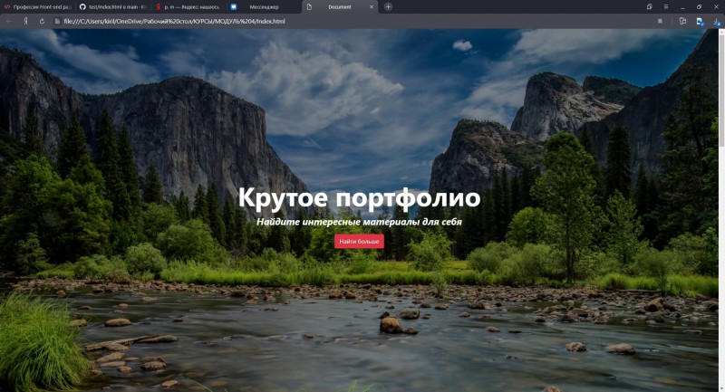Open the pinned blue messenger icon tab

(234, 7)
